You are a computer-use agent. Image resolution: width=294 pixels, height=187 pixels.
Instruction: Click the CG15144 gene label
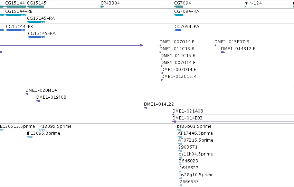click(x=15, y=3)
